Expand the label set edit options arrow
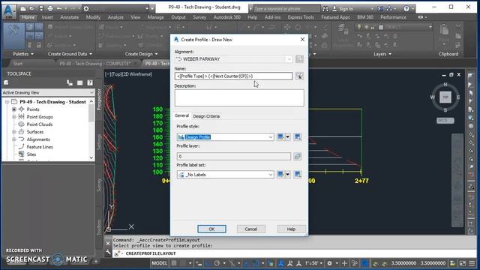The width and height of the screenshot is (480, 270). pyautogui.click(x=287, y=175)
